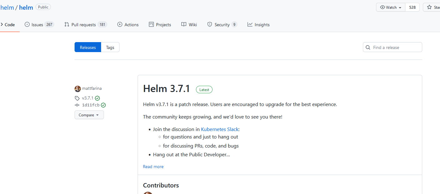
Task: Open the Code tab
Action: (x=8, y=25)
